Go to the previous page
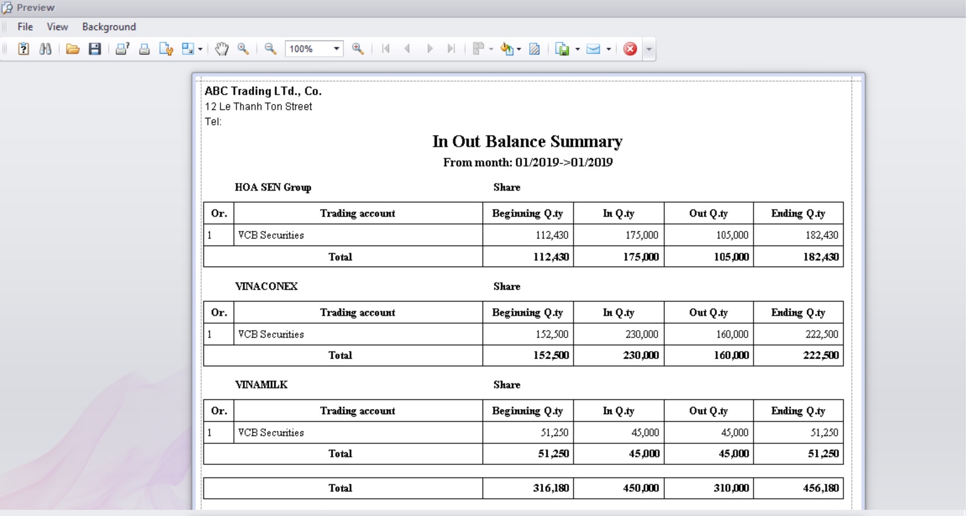 (x=407, y=49)
